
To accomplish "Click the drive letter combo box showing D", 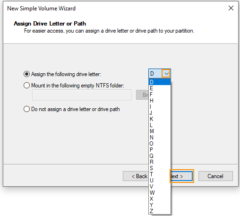I will 160,73.
